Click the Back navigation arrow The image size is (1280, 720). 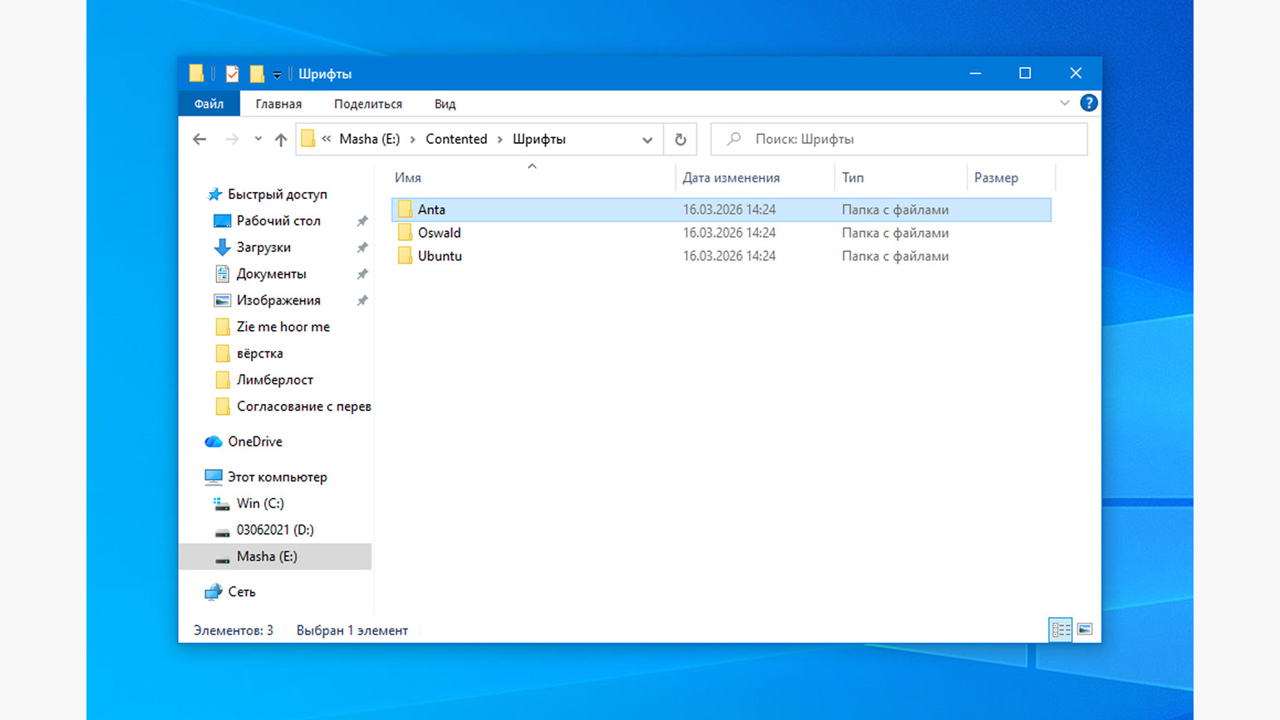click(199, 139)
